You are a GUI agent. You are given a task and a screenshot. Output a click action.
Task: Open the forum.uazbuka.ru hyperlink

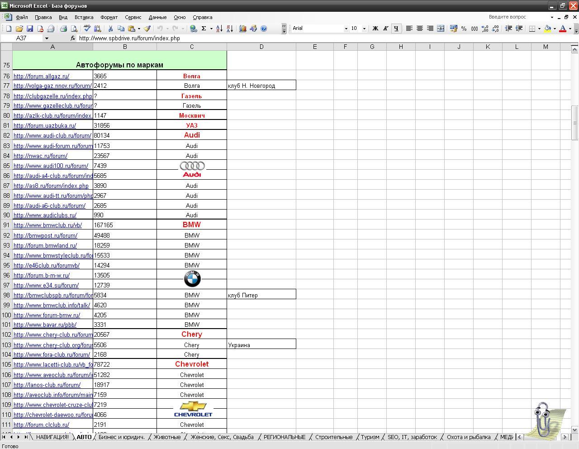coord(45,126)
